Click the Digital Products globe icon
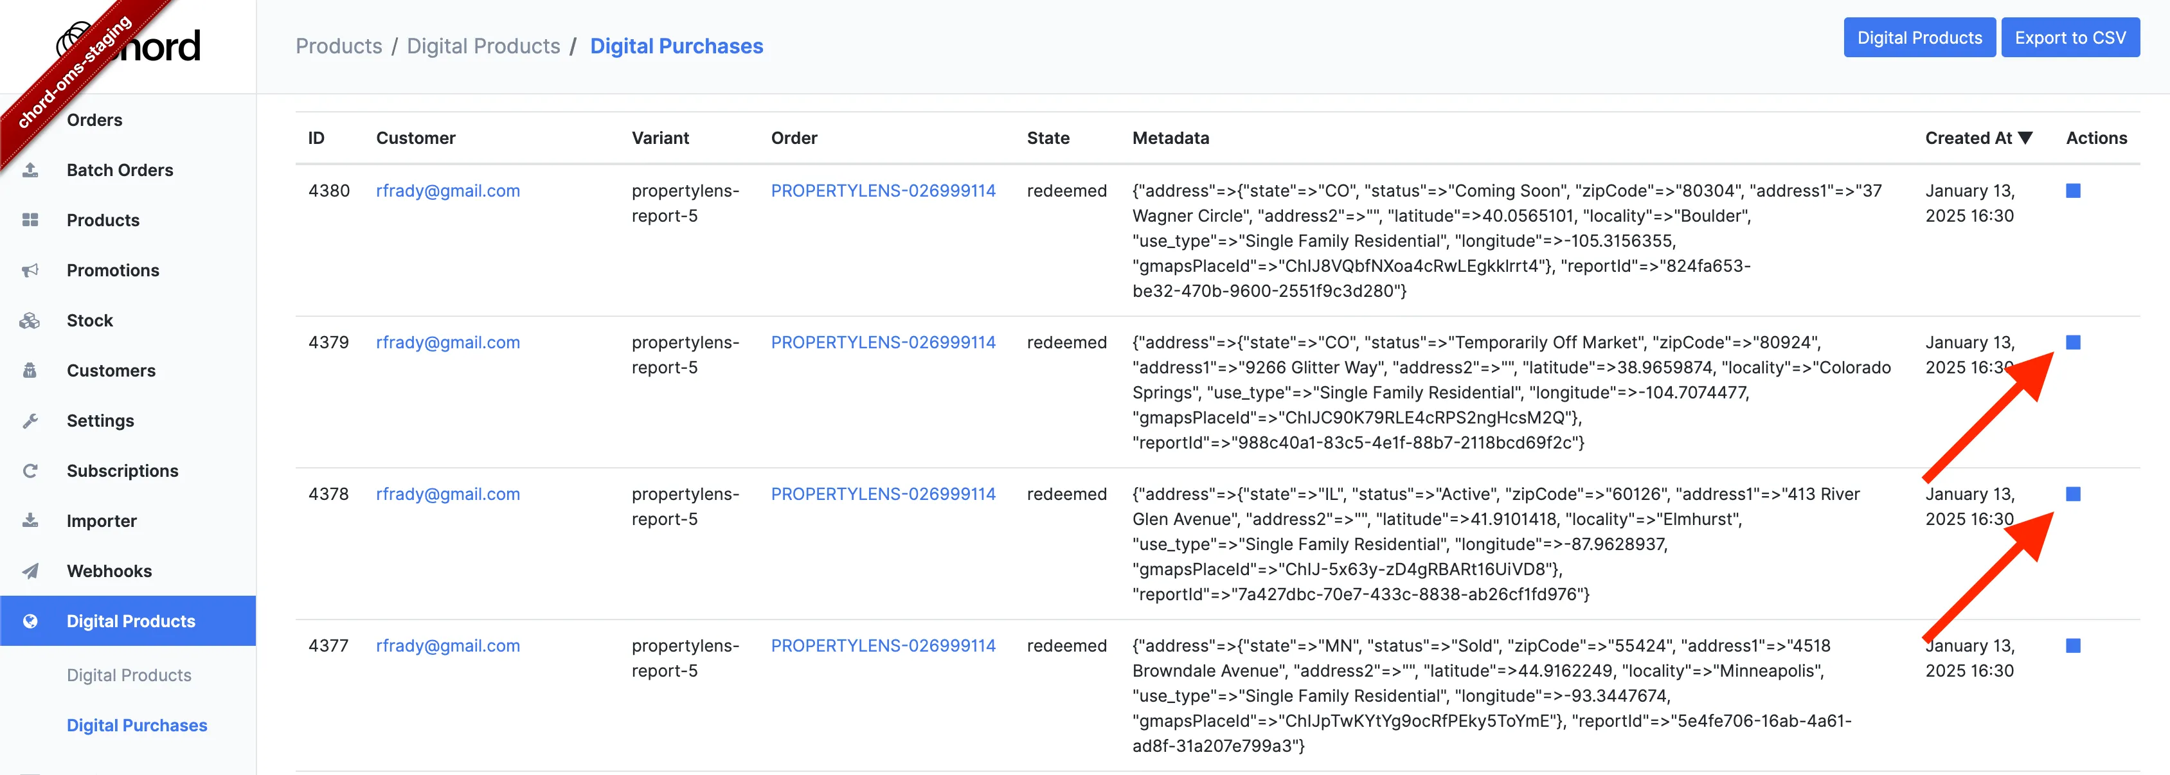2170x775 pixels. tap(30, 621)
